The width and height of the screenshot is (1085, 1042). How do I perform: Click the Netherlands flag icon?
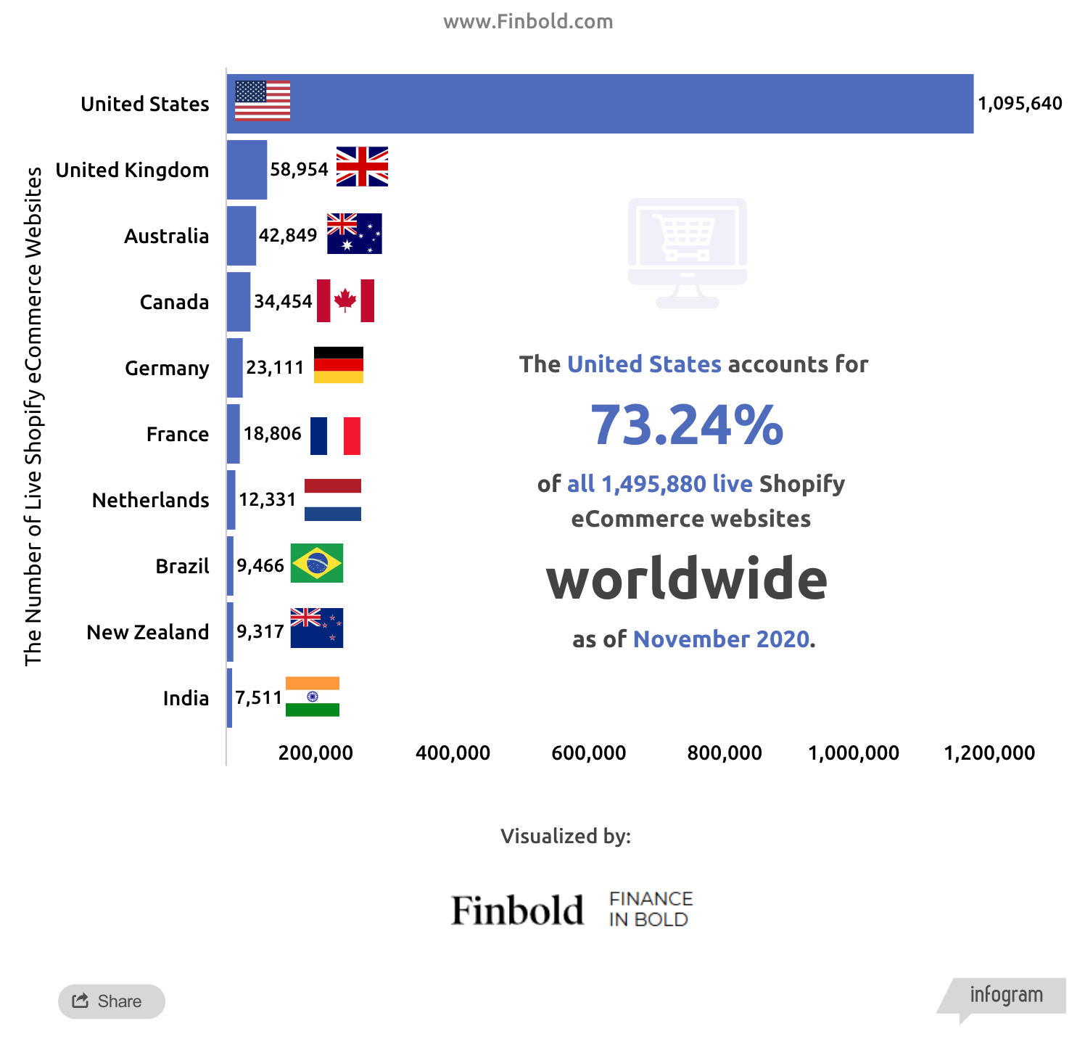333,500
